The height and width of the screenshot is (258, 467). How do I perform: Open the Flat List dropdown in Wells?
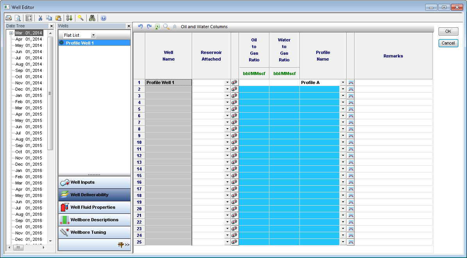pos(93,36)
